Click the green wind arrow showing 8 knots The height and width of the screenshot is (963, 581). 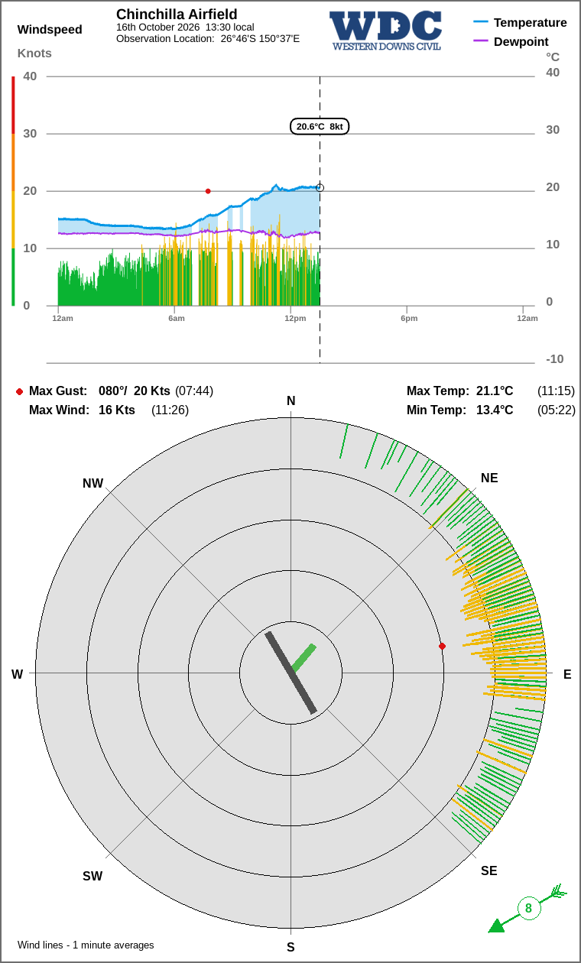tap(527, 909)
